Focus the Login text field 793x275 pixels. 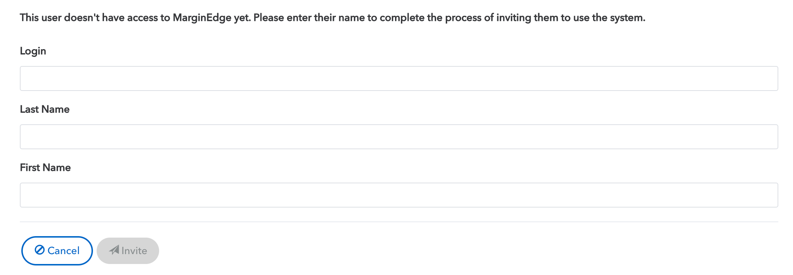pyautogui.click(x=399, y=78)
